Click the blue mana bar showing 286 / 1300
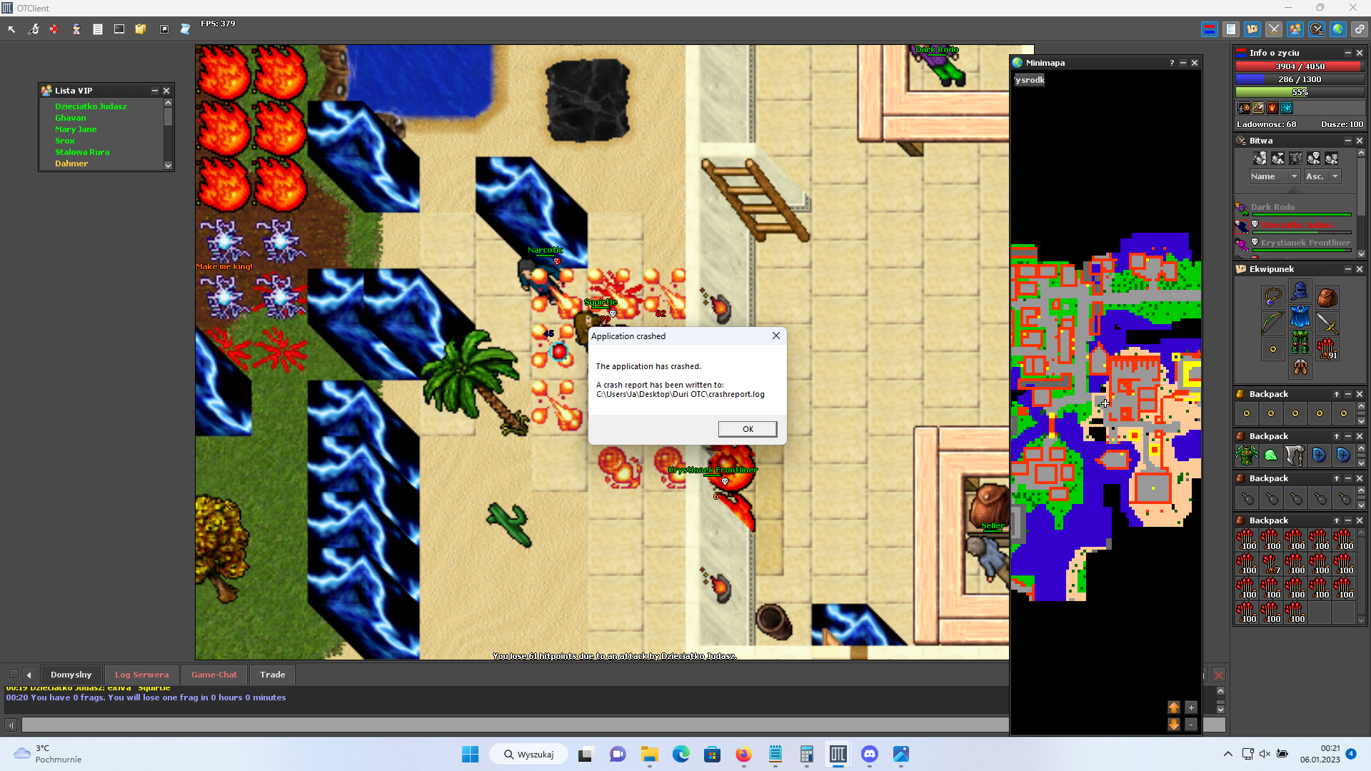This screenshot has height=771, width=1371. 1300,79
